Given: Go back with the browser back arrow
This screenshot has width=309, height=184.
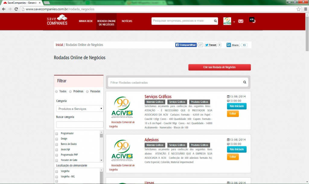Looking at the screenshot, I should tap(4, 9).
